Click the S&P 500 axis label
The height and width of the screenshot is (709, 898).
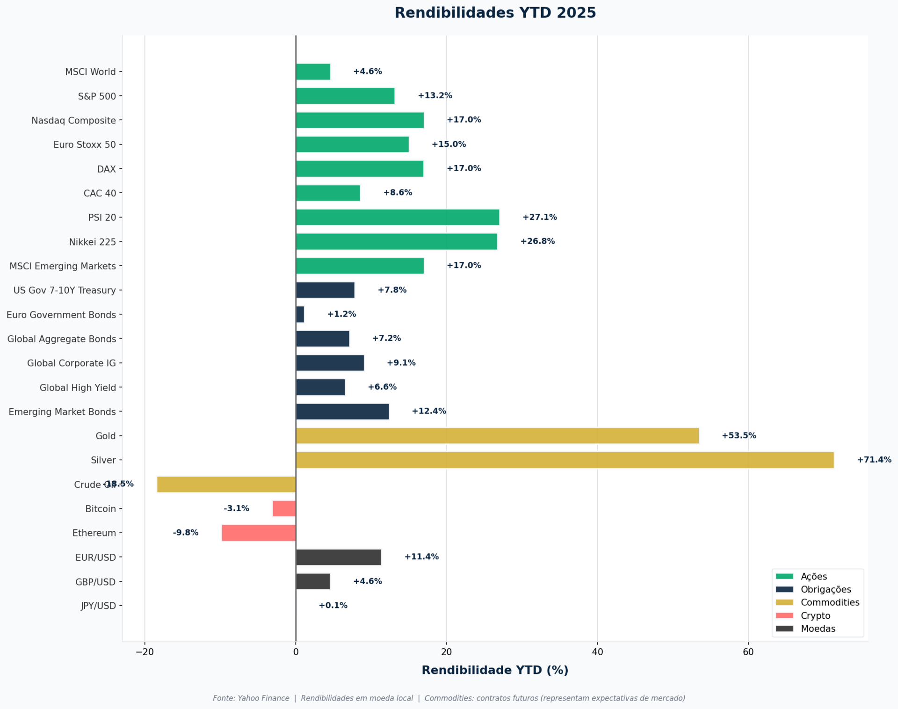pyautogui.click(x=97, y=96)
